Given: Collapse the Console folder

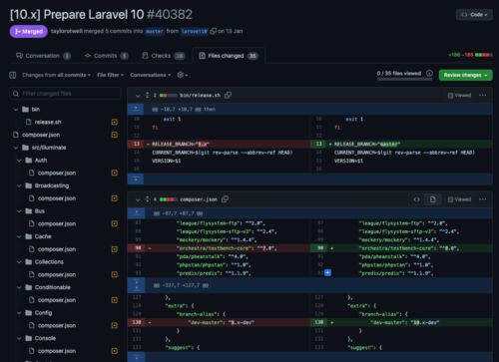Looking at the screenshot, I should point(19,338).
